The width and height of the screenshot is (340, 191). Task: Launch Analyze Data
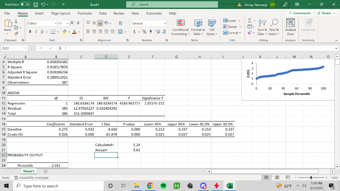(290, 27)
